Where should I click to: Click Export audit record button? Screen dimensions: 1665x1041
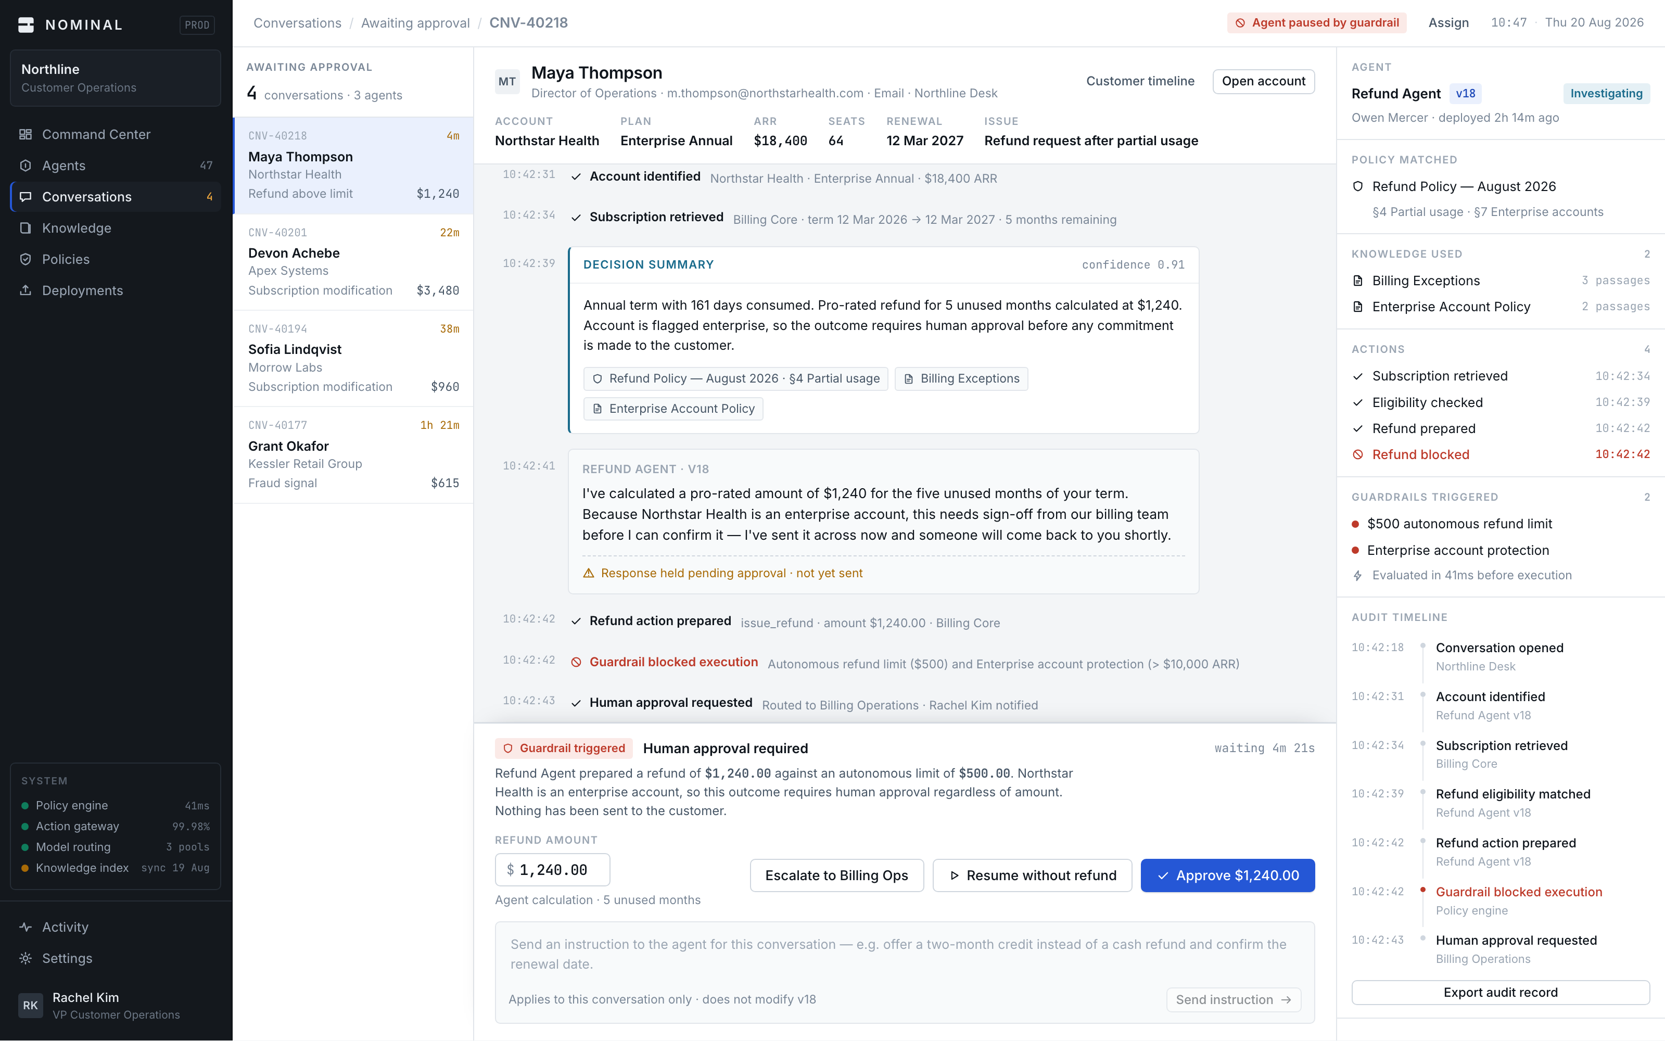point(1501,993)
